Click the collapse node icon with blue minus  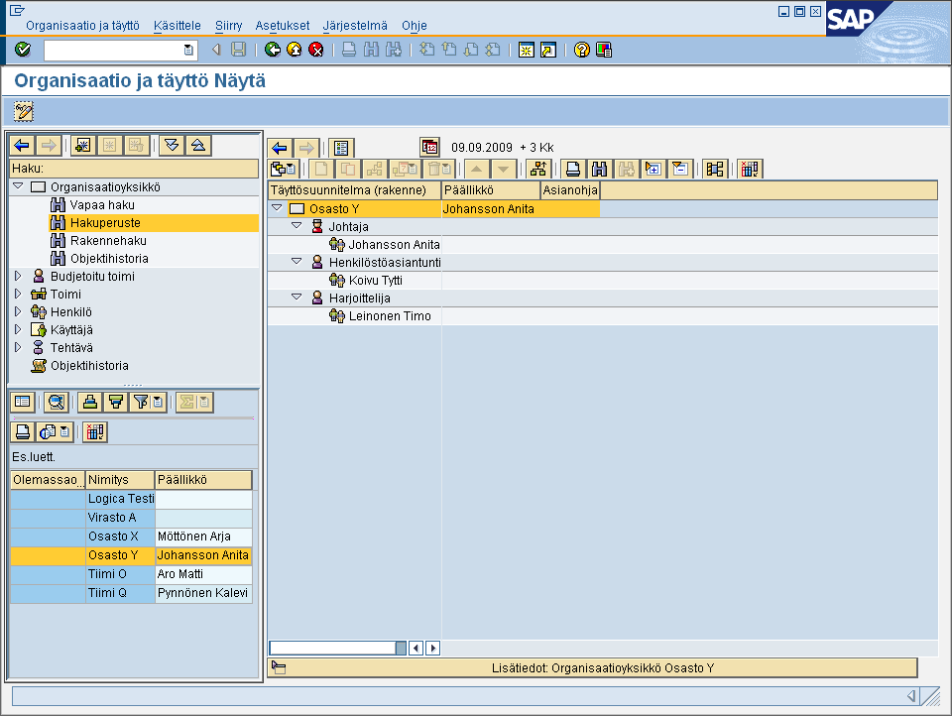pyautogui.click(x=680, y=169)
